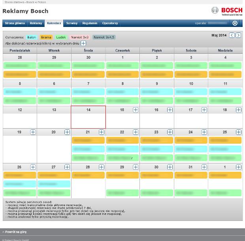Open the Regulamin tab
This screenshot has width=245, height=241.
pyautogui.click(x=90, y=23)
